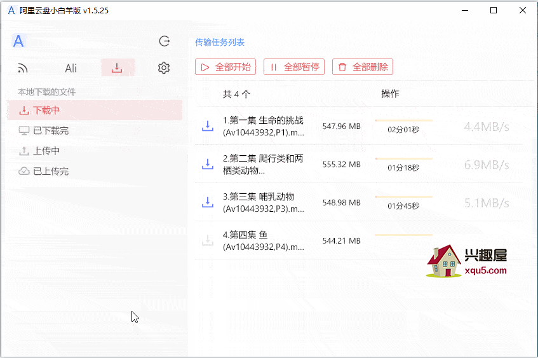The height and width of the screenshot is (358, 538).
Task: Click the 5.1MB/s speed value
Action: tap(487, 203)
